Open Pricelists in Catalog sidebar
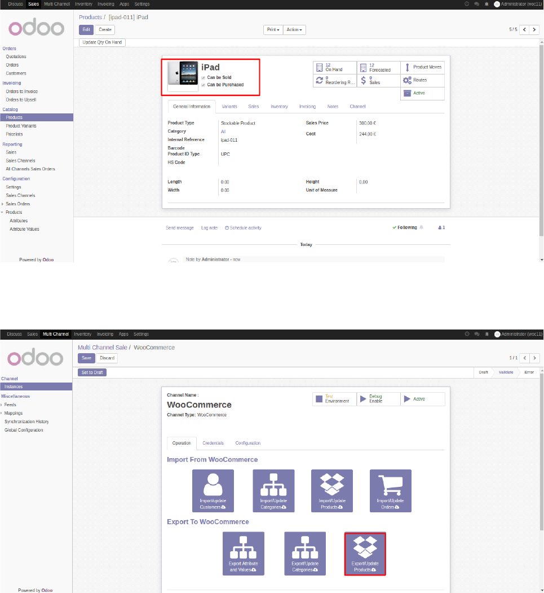The height and width of the screenshot is (593, 544). pos(14,134)
